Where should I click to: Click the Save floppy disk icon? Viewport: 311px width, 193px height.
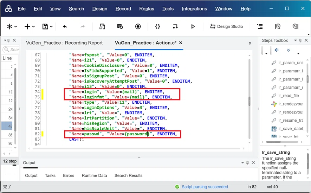tap(45, 26)
